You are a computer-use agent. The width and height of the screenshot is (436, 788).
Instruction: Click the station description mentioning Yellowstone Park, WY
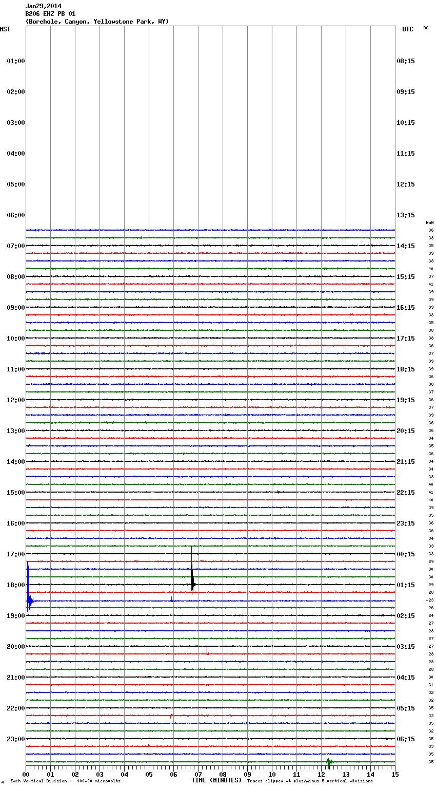point(97,22)
